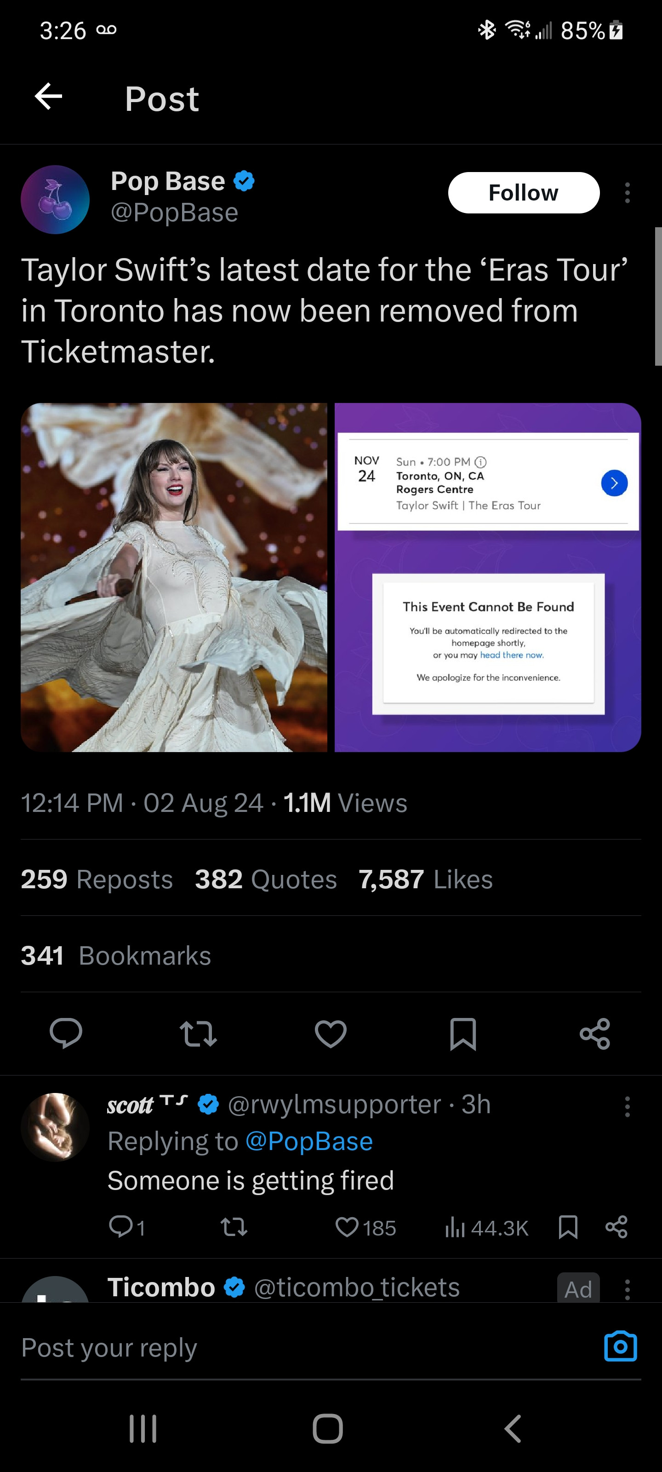The image size is (662, 1472).
Task: Open the @PopBase mention link in reply
Action: pyautogui.click(x=309, y=1142)
